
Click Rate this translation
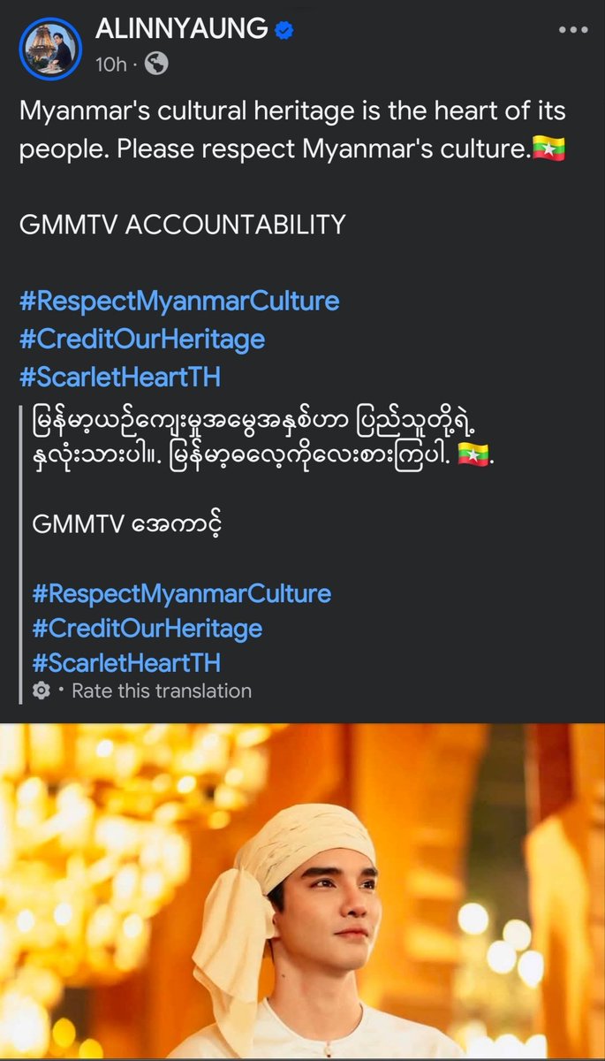click(162, 691)
